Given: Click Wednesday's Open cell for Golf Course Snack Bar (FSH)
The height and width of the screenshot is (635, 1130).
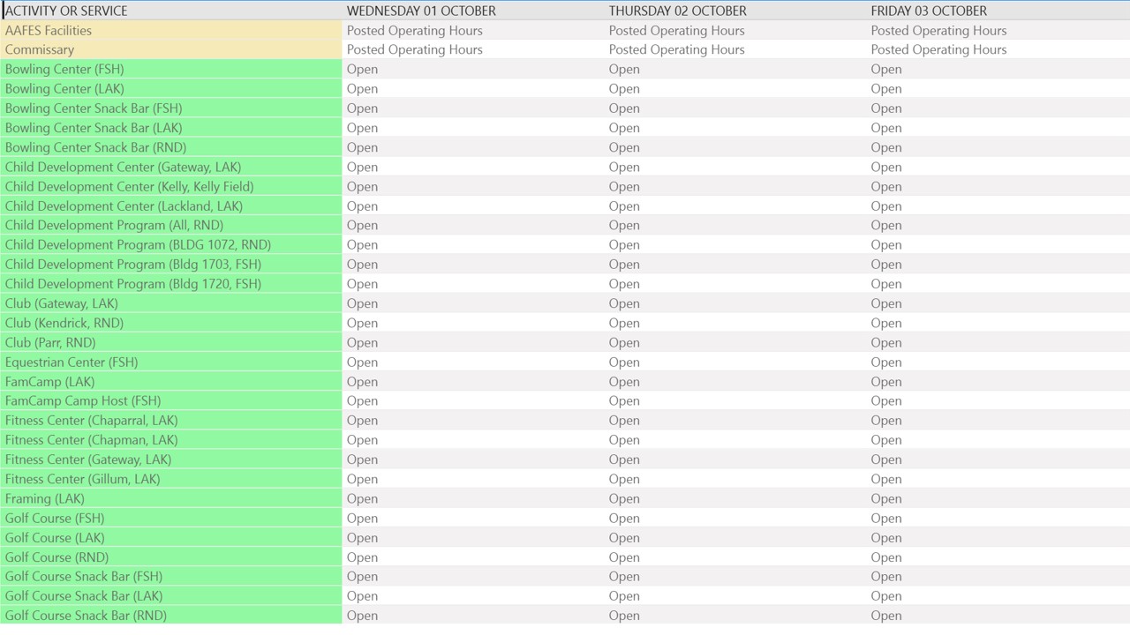Looking at the screenshot, I should pyautogui.click(x=362, y=576).
